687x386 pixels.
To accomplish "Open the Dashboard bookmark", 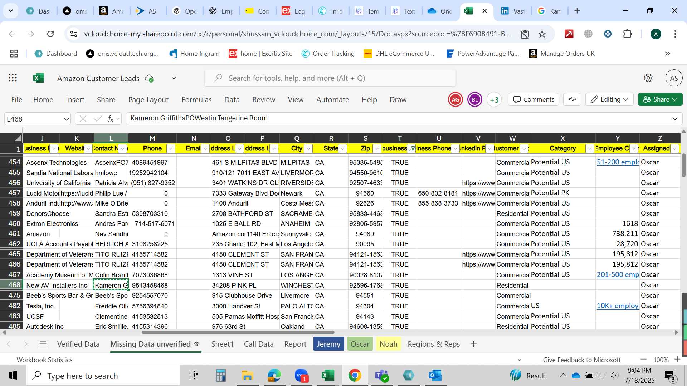I will point(56,54).
